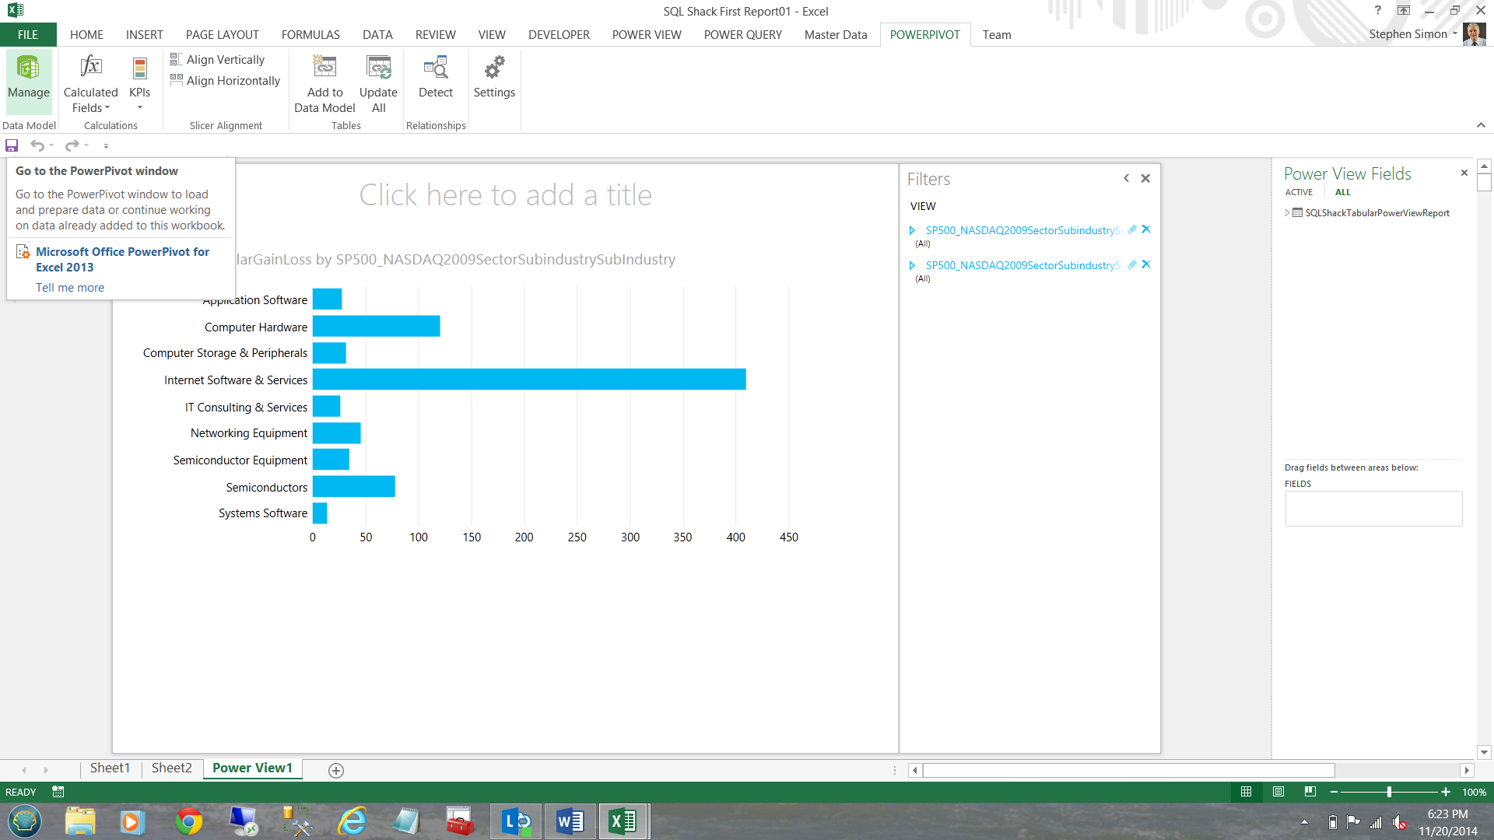
Task: Click the Save icon in quick access toolbar
Action: (12, 145)
